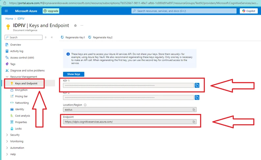This screenshot has width=261, height=160.
Task: Click the Location/Region info icon
Action: click(x=85, y=105)
